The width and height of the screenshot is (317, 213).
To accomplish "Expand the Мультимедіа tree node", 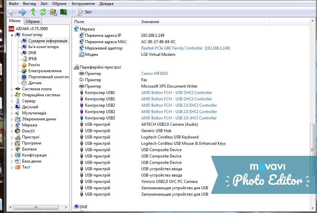I will [12, 113].
